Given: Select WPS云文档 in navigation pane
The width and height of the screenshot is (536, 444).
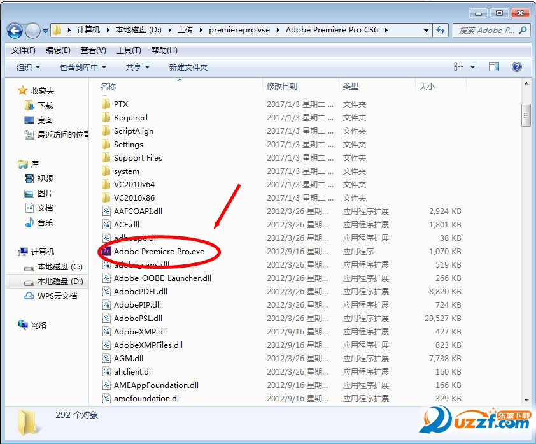Looking at the screenshot, I should [x=51, y=296].
